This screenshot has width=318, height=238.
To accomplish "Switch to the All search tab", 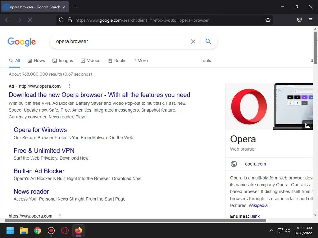I will pos(14,60).
